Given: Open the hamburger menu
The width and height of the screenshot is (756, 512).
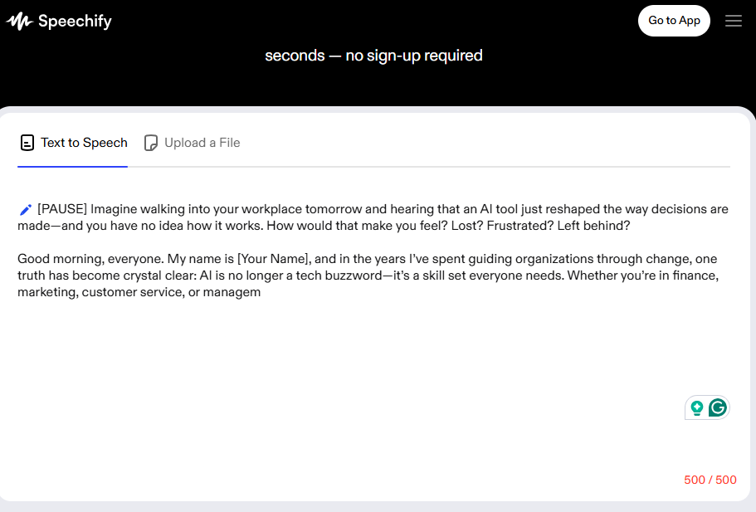Looking at the screenshot, I should pyautogui.click(x=734, y=21).
